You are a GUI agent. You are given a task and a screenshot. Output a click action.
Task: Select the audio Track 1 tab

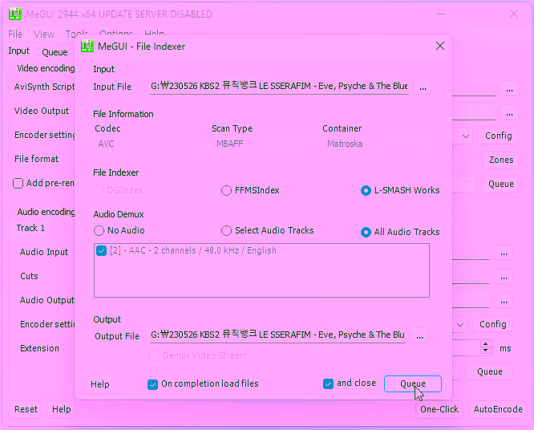[30, 228]
